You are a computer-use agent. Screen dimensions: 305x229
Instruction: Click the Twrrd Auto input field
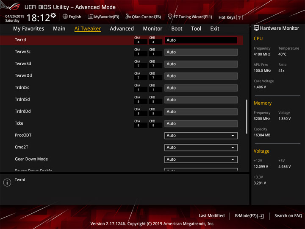pos(201,40)
